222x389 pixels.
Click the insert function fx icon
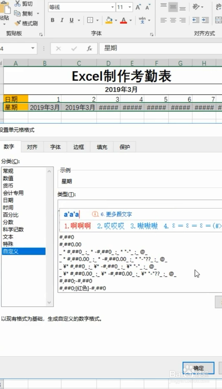90,48
